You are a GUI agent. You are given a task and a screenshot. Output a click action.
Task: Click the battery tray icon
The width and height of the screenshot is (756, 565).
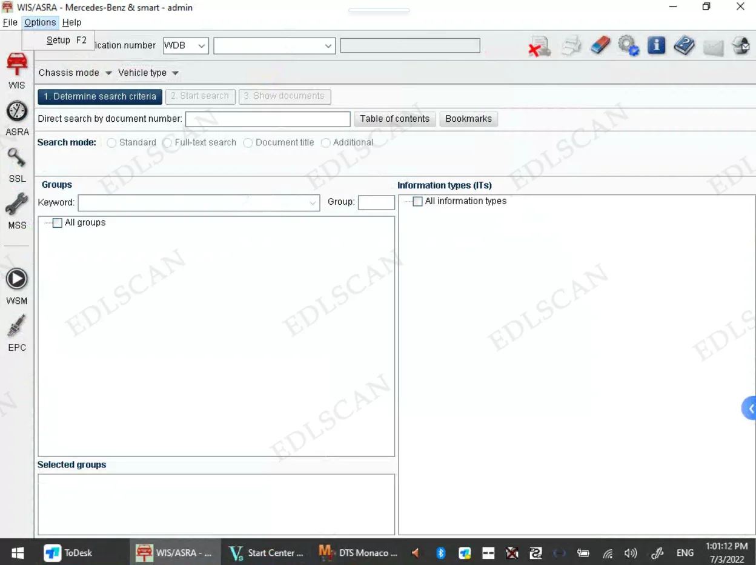click(x=583, y=553)
